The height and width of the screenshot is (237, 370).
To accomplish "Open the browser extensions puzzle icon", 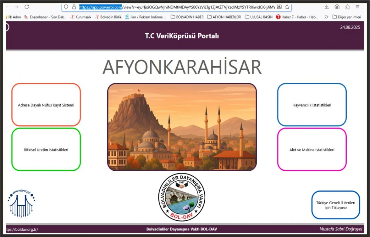I will coord(347,7).
